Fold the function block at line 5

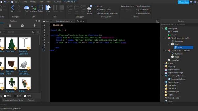[49, 35]
